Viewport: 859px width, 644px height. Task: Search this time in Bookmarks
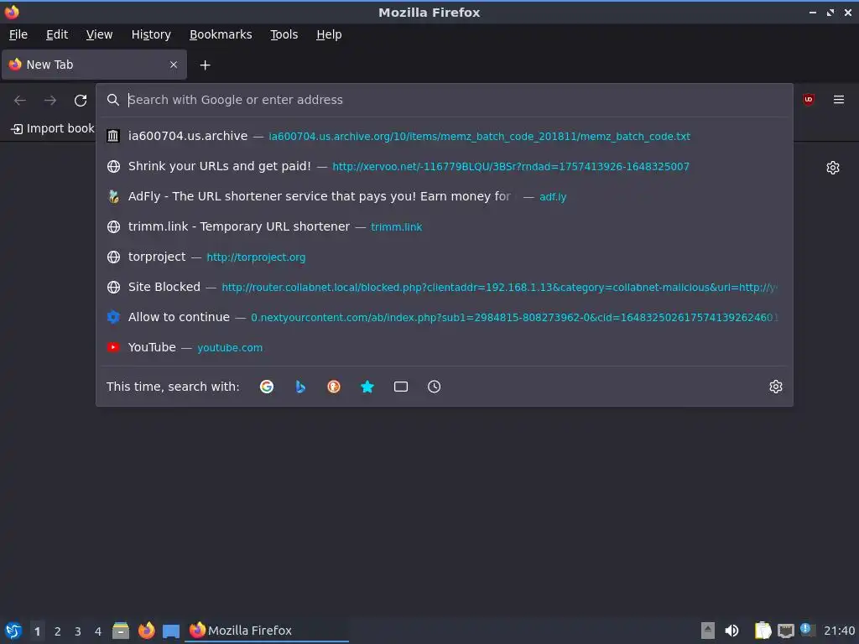click(367, 387)
